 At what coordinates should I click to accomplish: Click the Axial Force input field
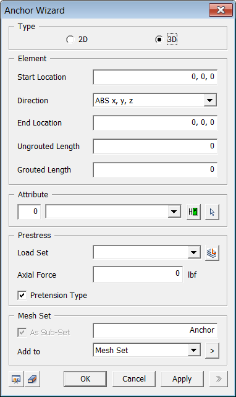pyautogui.click(x=138, y=274)
